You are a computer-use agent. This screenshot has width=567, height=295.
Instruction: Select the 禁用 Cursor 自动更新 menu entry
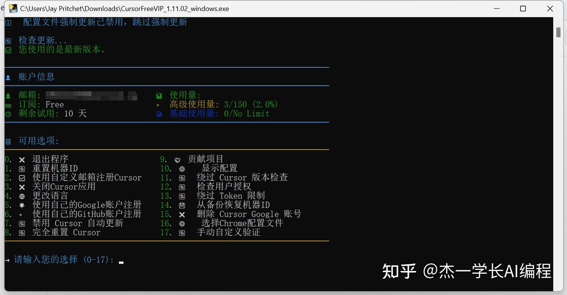click(77, 223)
